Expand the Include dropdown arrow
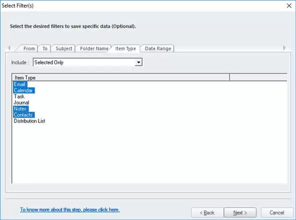 [x=139, y=62]
